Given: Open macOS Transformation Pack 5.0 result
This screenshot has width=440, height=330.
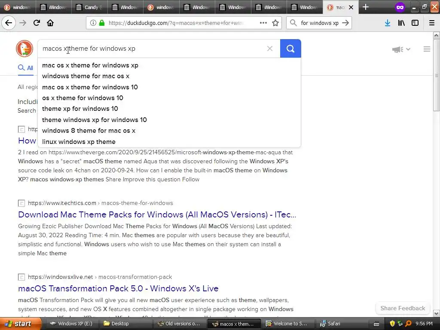Looking at the screenshot, I should coord(118,288).
